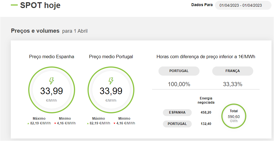Click green up arrow beside Portugal Máximo price
This screenshot has width=274, height=141.
click(x=88, y=124)
